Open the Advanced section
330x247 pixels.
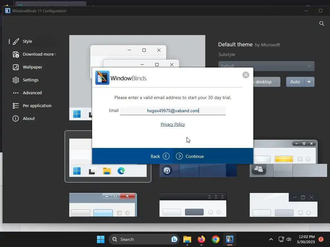coord(33,93)
